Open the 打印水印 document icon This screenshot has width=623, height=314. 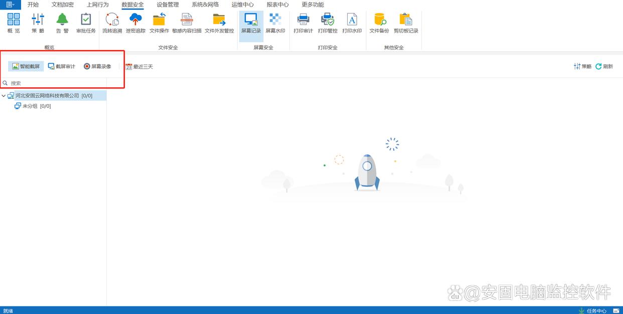(x=352, y=24)
